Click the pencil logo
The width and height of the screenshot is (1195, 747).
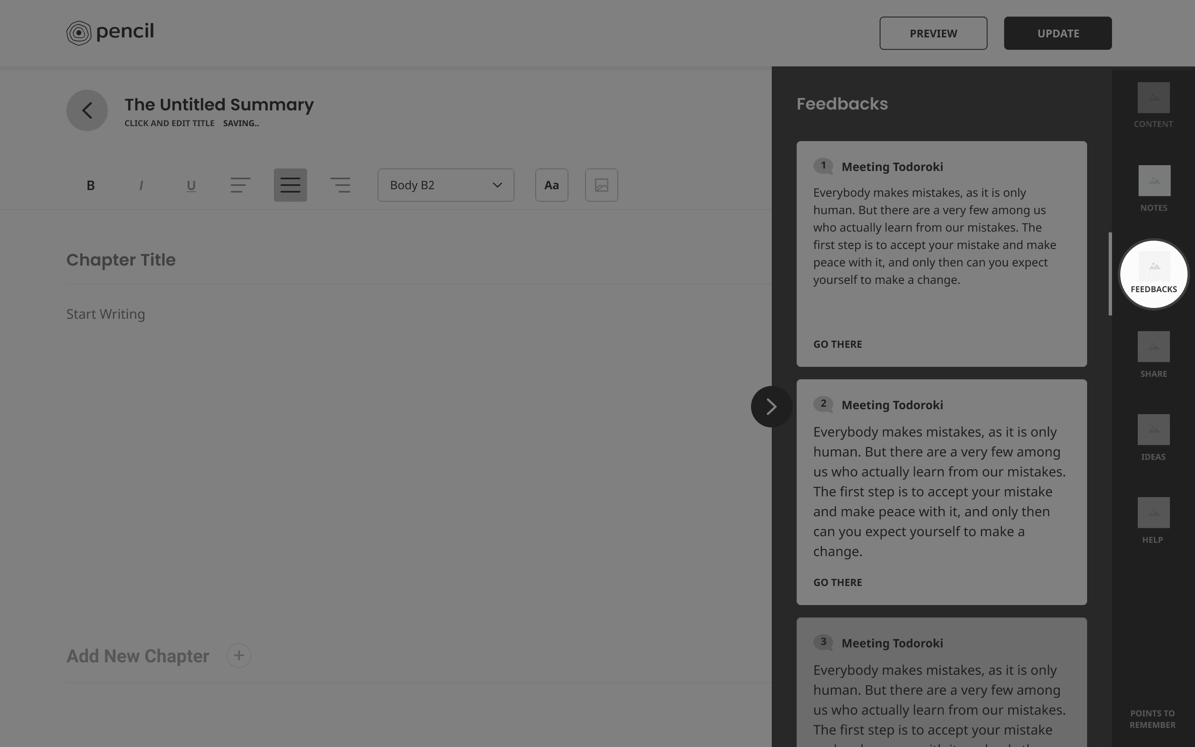[x=110, y=33]
